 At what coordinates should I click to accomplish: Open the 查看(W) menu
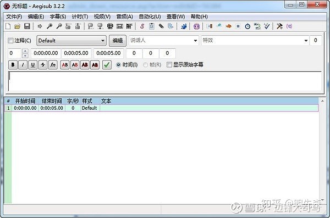tap(176, 16)
